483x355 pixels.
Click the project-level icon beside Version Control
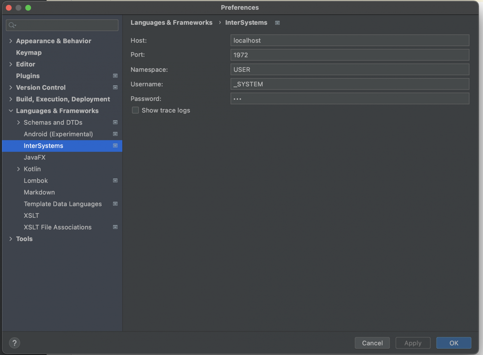[x=115, y=87]
